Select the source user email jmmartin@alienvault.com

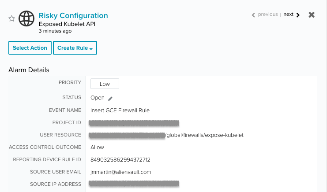[120, 172]
